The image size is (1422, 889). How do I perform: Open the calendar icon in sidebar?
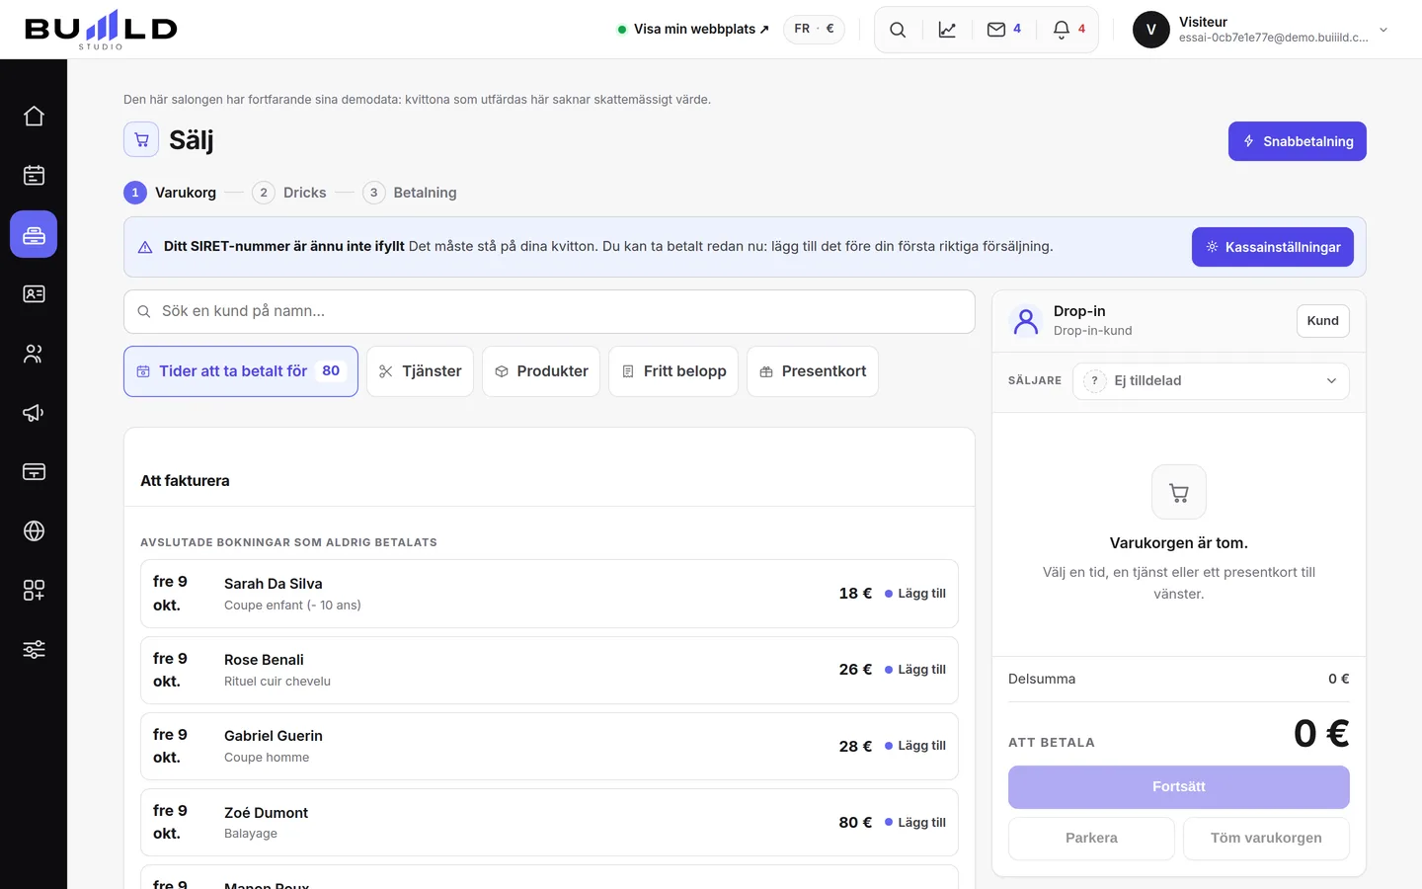click(x=34, y=176)
